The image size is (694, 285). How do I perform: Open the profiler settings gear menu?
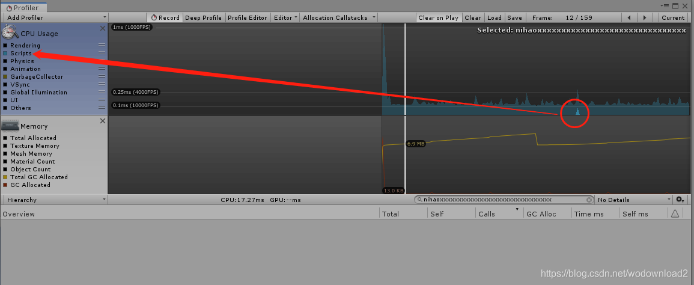click(x=680, y=200)
